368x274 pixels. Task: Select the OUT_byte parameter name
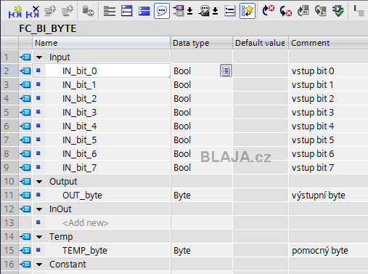(x=82, y=196)
